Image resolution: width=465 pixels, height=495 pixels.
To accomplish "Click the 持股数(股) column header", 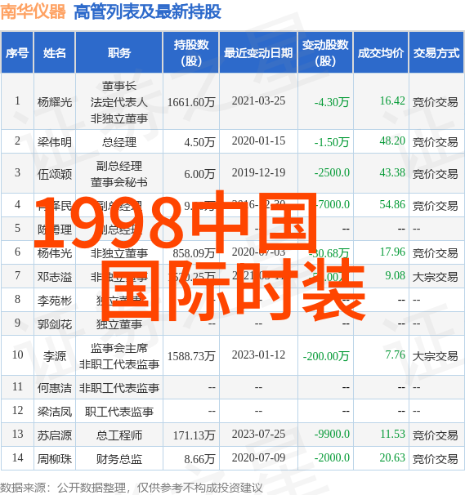I will pyautogui.click(x=191, y=53).
